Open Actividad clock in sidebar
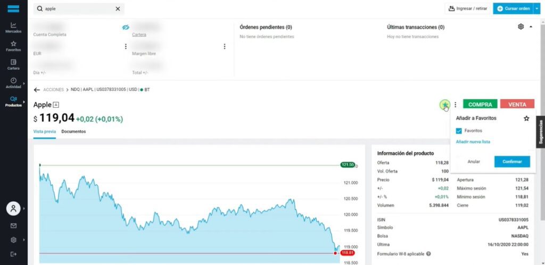This screenshot has width=545, height=265. (x=13, y=83)
